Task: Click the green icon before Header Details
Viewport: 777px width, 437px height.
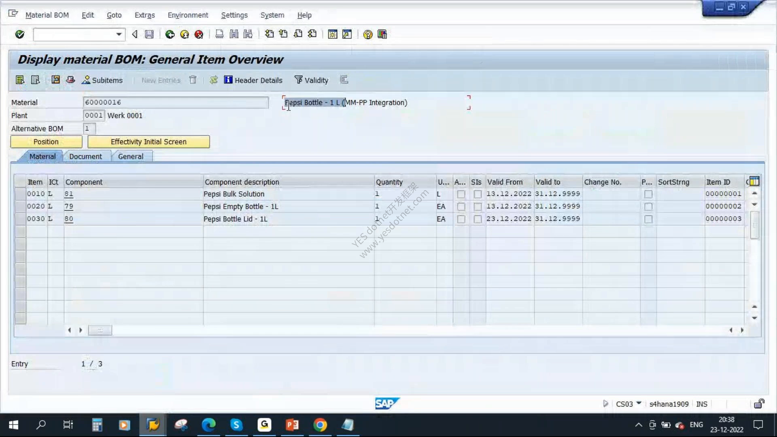Action: pos(214,80)
